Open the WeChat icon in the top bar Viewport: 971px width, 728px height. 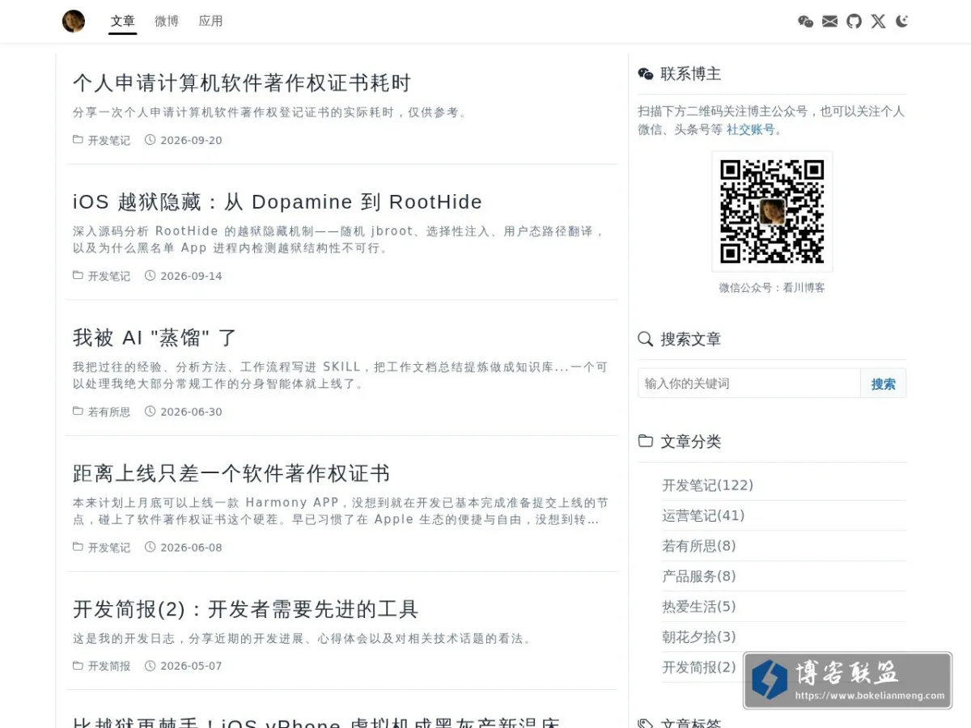pyautogui.click(x=805, y=21)
